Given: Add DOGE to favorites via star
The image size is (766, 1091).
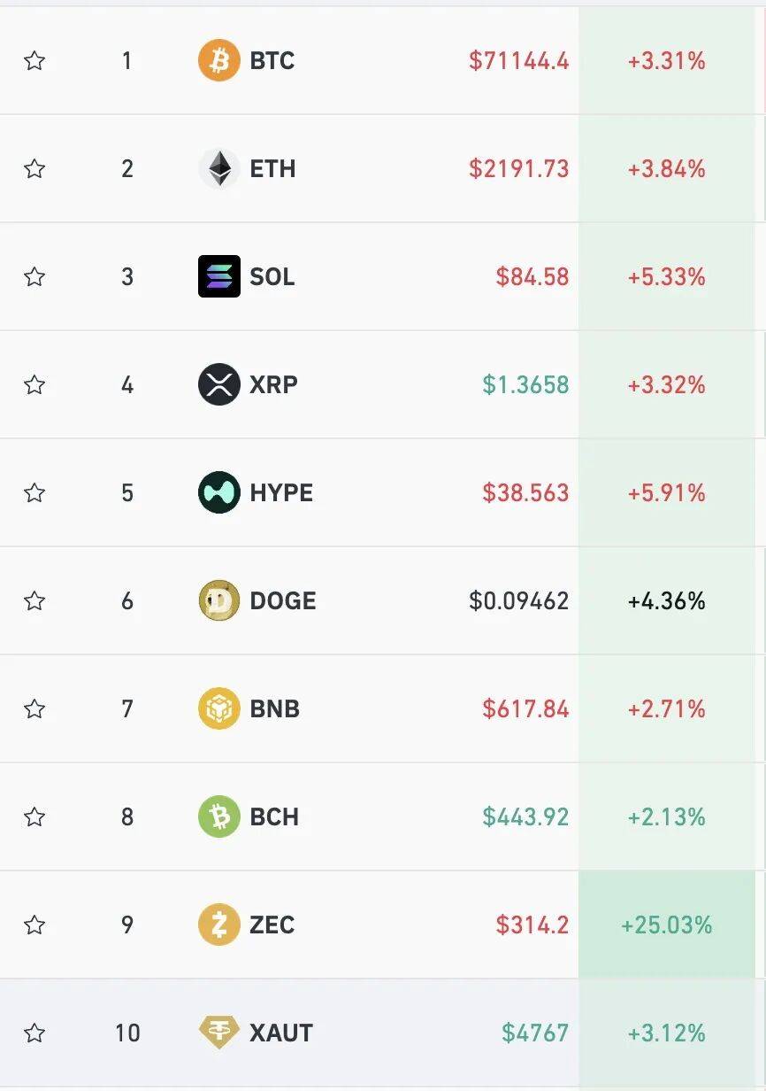Looking at the screenshot, I should pos(34,601).
